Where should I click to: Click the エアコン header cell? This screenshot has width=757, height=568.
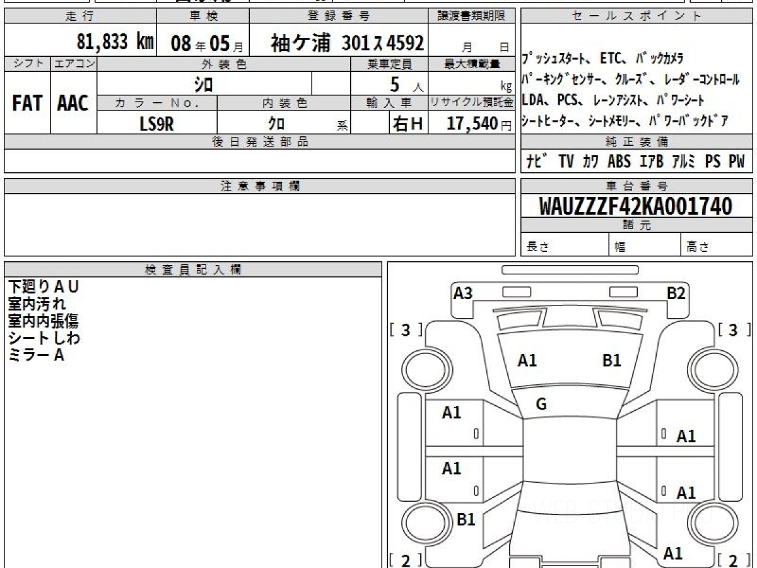pos(74,63)
